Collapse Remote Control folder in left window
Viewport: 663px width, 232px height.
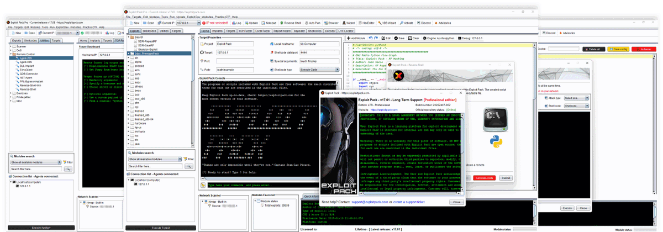coord(11,54)
